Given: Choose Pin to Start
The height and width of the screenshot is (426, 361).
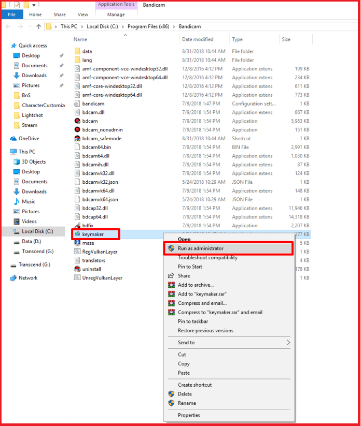Looking at the screenshot, I should tap(190, 267).
